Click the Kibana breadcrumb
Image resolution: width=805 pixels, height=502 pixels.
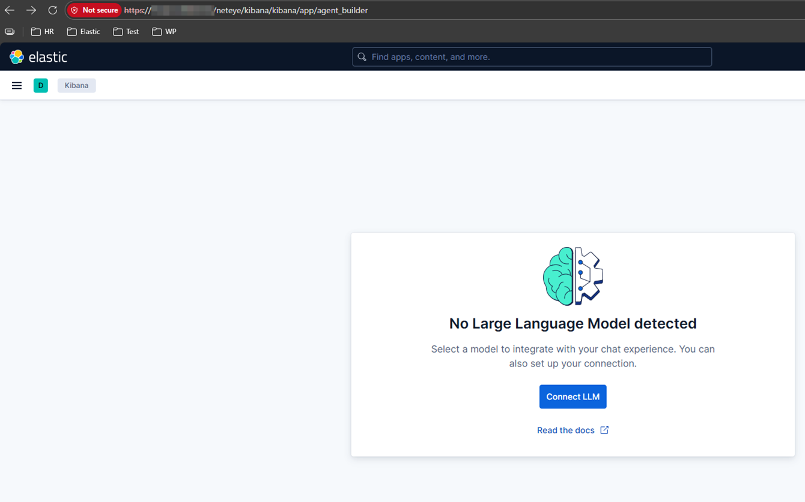[x=76, y=86]
